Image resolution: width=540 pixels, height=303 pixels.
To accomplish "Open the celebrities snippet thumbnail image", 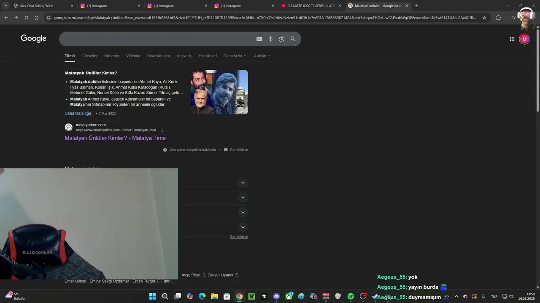I will click(x=219, y=92).
